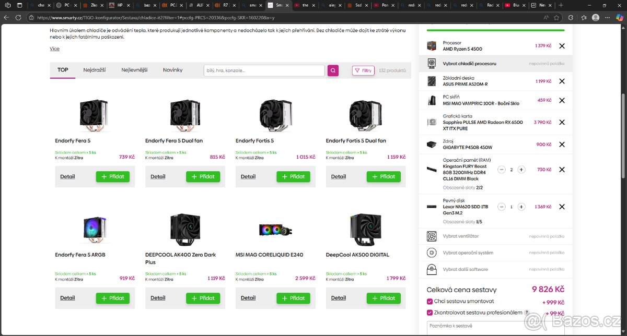Go back with the browser back arrow

coord(7,17)
